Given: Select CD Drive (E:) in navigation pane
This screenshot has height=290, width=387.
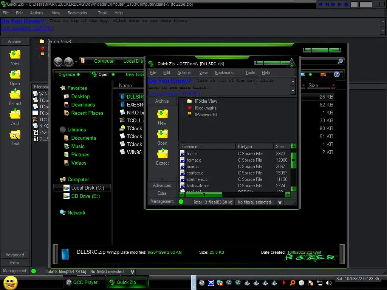Looking at the screenshot, I should (x=85, y=196).
